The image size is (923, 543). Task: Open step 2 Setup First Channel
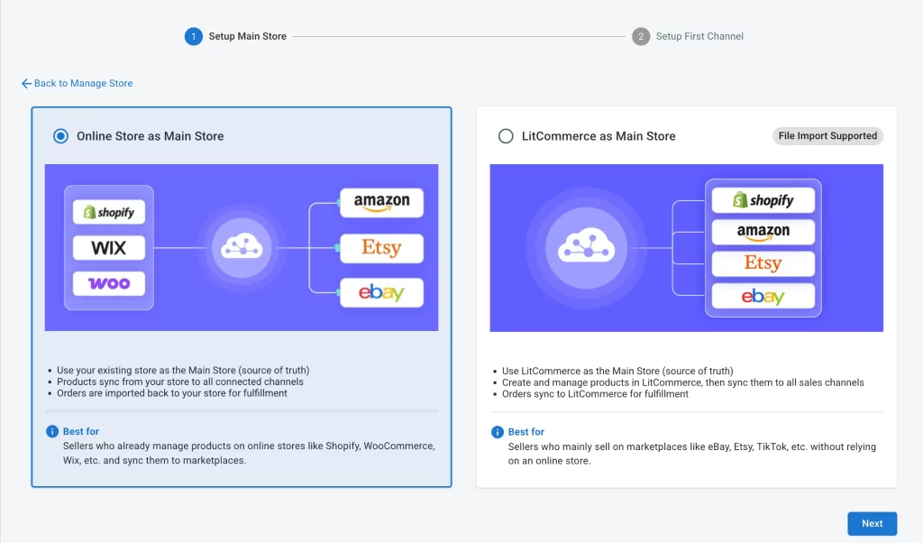(x=688, y=36)
